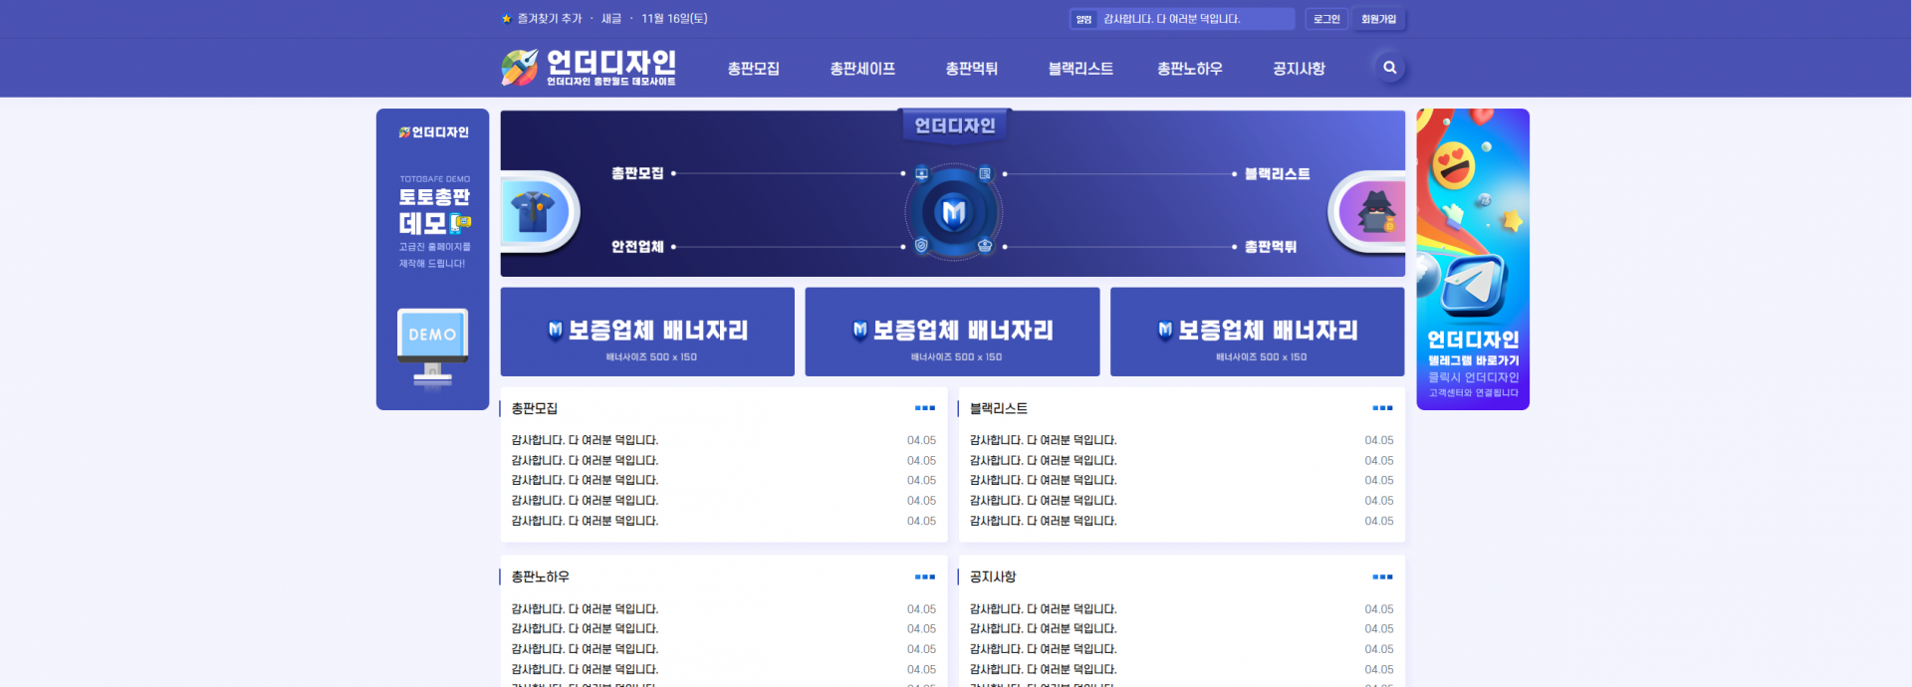Select 블랙리스트 label in hero banner

click(x=1277, y=173)
